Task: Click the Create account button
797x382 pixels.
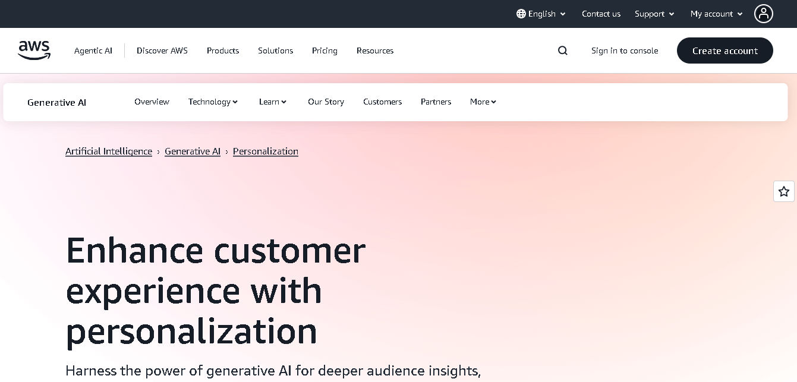Action: [724, 50]
